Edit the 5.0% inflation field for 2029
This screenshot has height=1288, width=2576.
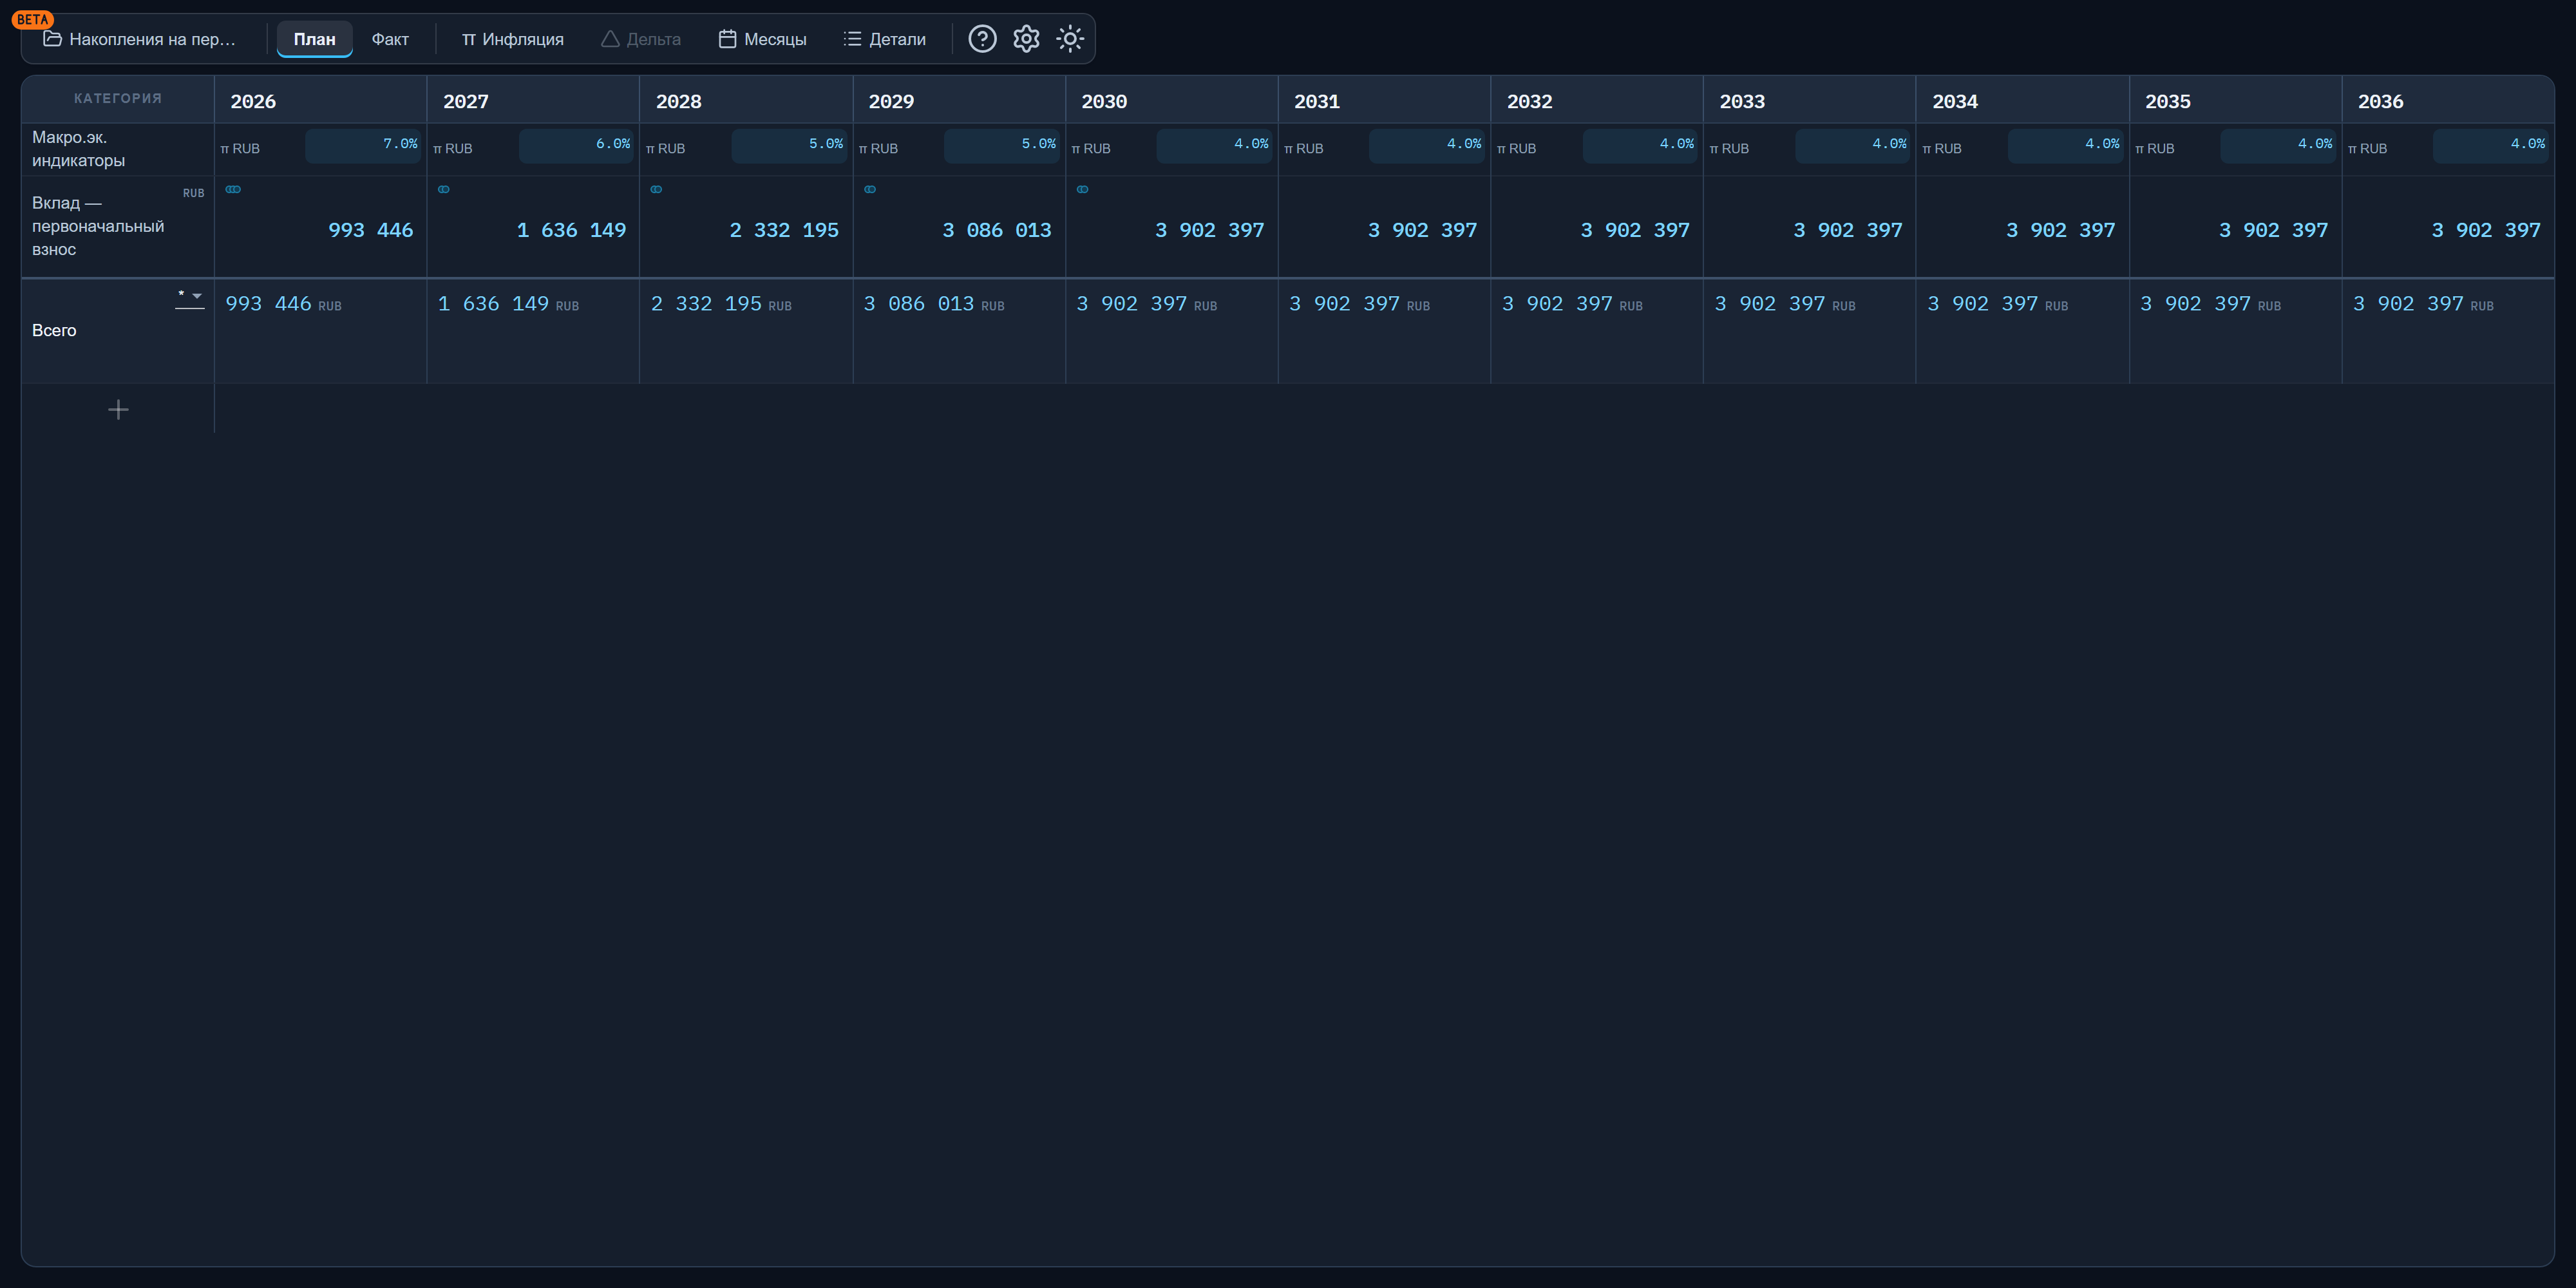click(1002, 146)
